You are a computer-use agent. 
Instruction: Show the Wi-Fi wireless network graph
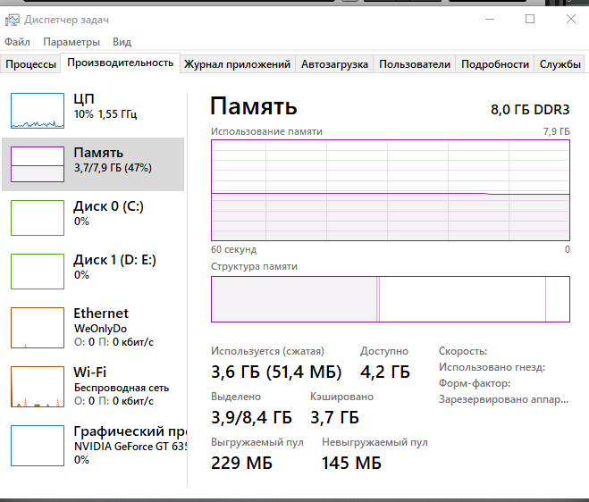click(x=38, y=386)
